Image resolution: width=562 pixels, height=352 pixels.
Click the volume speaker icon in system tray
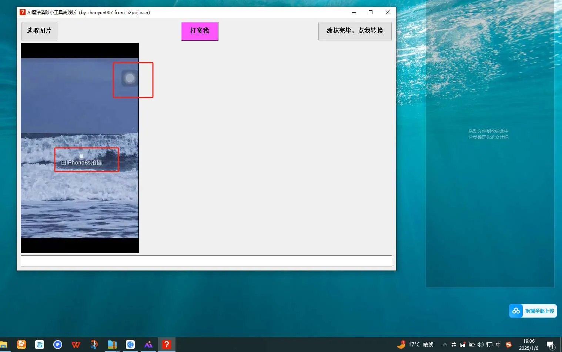pyautogui.click(x=480, y=344)
